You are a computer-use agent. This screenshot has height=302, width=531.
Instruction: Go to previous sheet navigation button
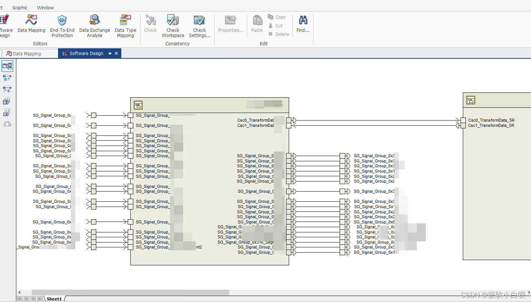(26, 299)
